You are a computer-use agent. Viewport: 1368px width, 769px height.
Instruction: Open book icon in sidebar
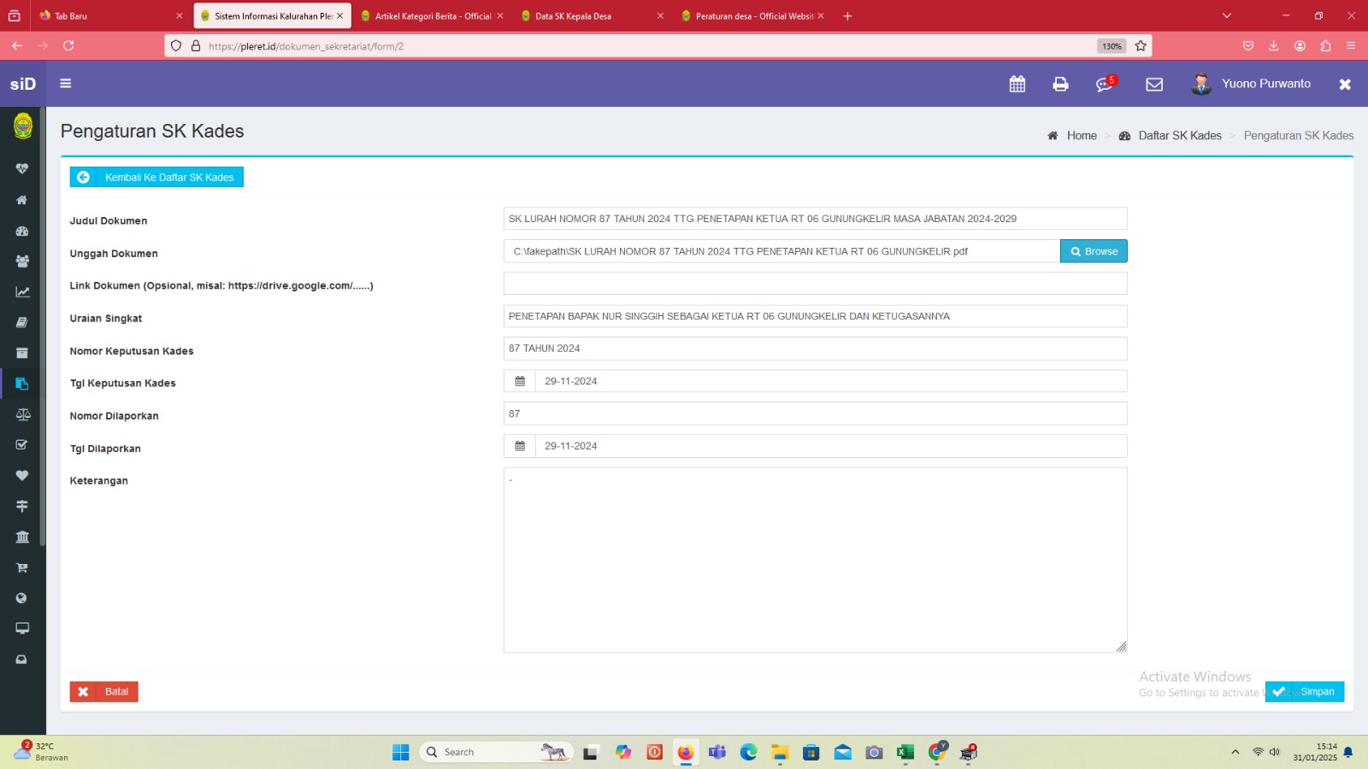pyautogui.click(x=22, y=322)
